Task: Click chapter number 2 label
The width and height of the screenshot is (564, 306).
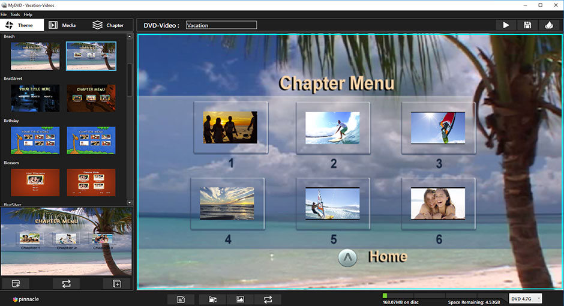Action: (x=334, y=164)
